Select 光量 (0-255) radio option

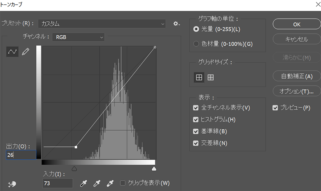[x=196, y=29]
